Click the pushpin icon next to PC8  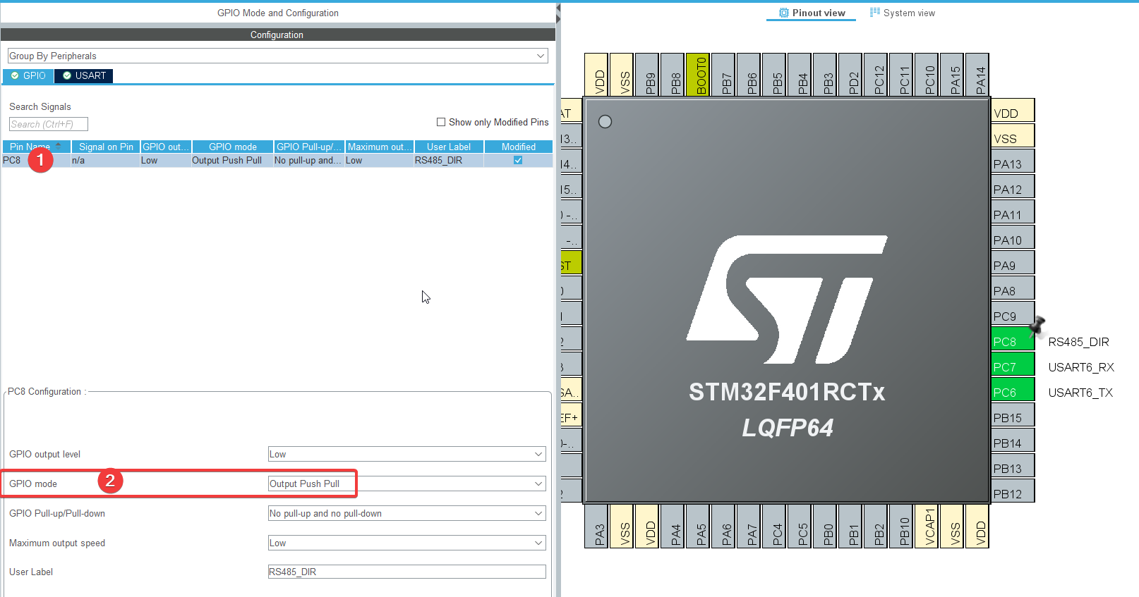(x=1037, y=326)
